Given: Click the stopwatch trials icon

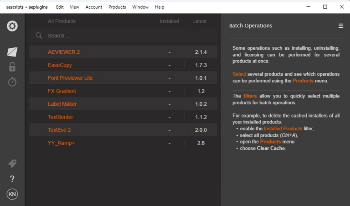Looking at the screenshot, I should click(x=12, y=82).
